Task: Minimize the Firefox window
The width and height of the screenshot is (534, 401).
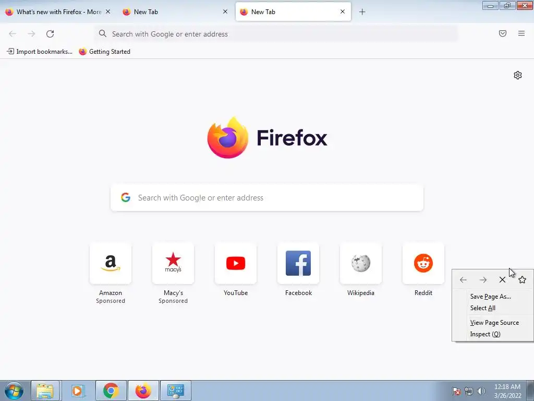Action: (x=490, y=5)
